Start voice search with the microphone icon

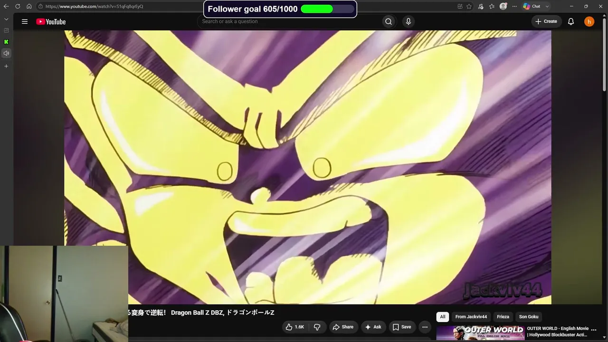[408, 21]
